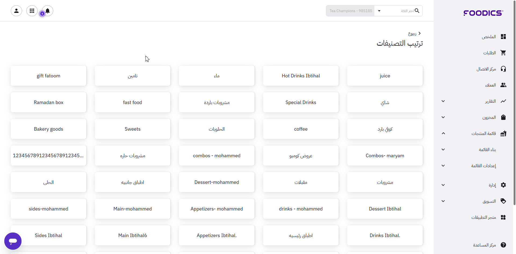This screenshot has width=516, height=254.
Task: Open the التسويق marketing menu item
Action: click(x=489, y=201)
